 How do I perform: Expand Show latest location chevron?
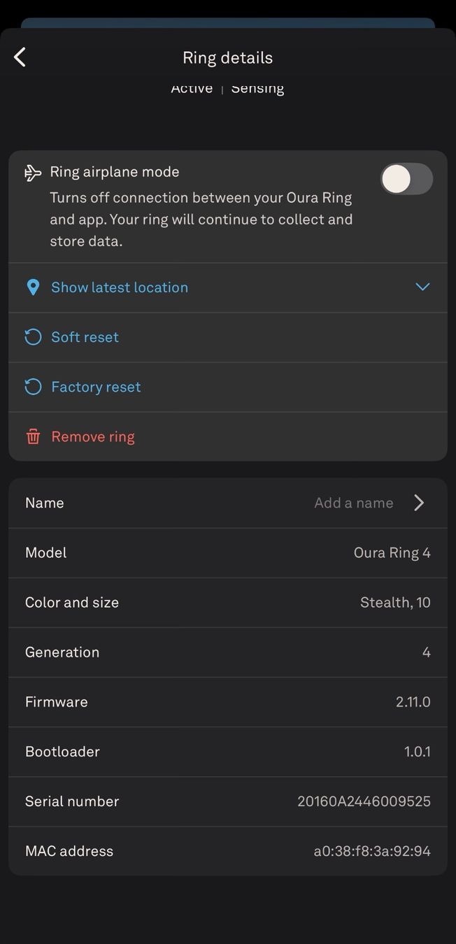pos(422,287)
